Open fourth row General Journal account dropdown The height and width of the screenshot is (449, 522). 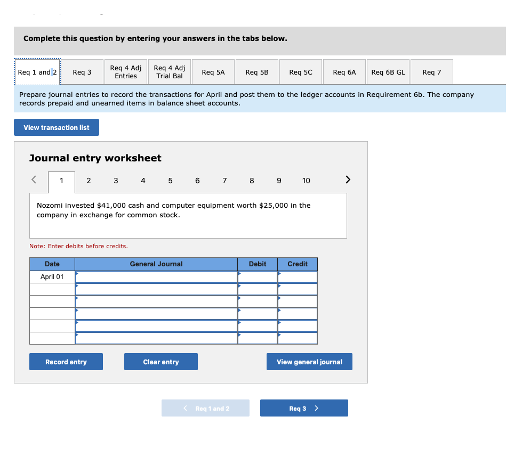pos(156,314)
